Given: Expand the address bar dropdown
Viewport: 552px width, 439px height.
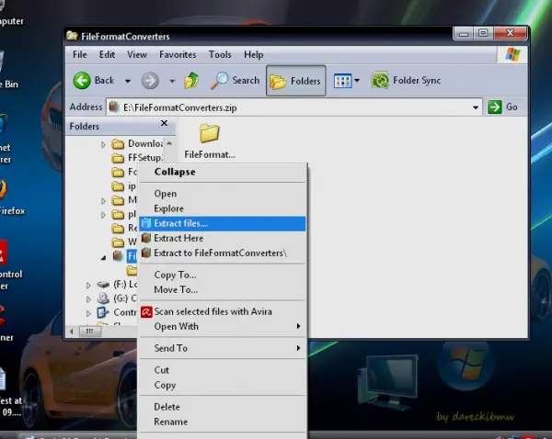Looking at the screenshot, I should pos(476,107).
